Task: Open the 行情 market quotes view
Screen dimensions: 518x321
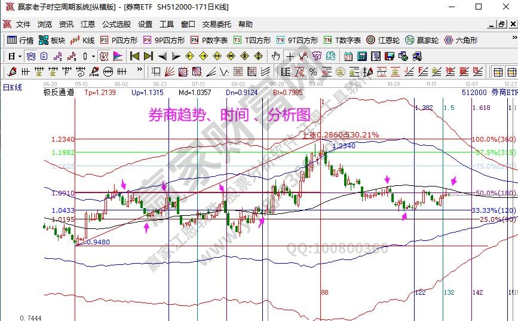Action: [20, 40]
